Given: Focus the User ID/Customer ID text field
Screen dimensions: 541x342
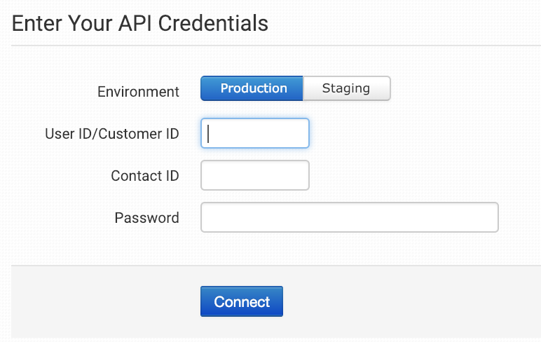Looking at the screenshot, I should tap(255, 133).
